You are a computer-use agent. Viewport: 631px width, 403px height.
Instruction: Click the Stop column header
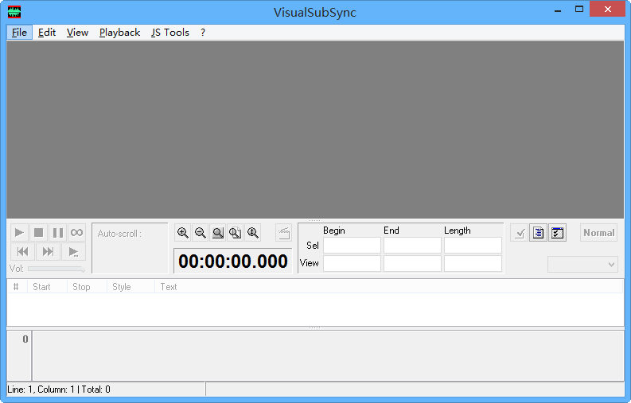tap(87, 287)
